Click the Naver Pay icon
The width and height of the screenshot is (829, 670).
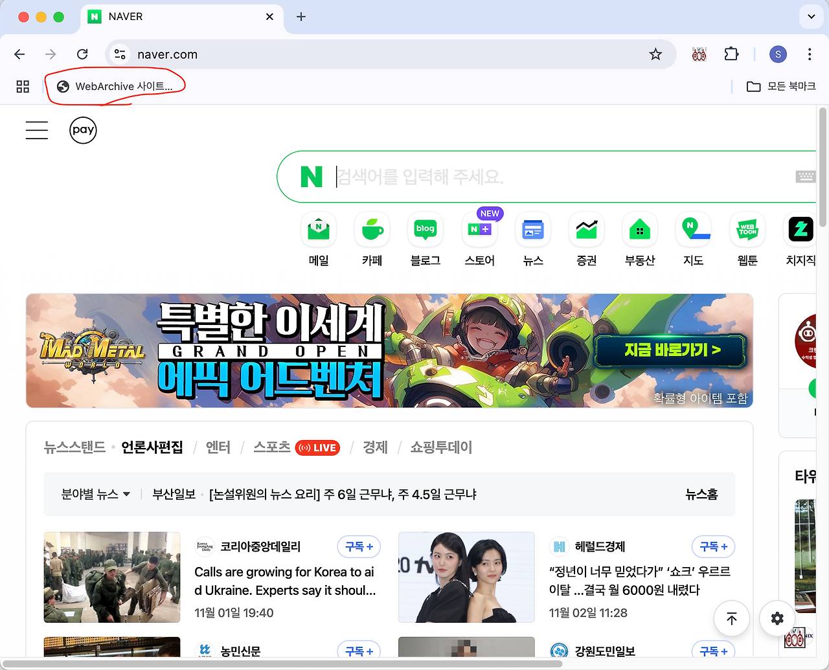point(83,130)
